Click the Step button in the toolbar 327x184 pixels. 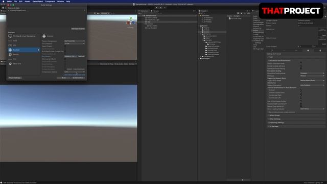[x=165, y=8]
